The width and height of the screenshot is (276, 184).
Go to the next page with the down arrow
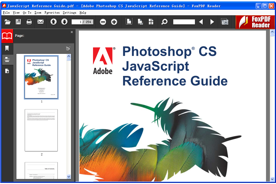pos(64,22)
